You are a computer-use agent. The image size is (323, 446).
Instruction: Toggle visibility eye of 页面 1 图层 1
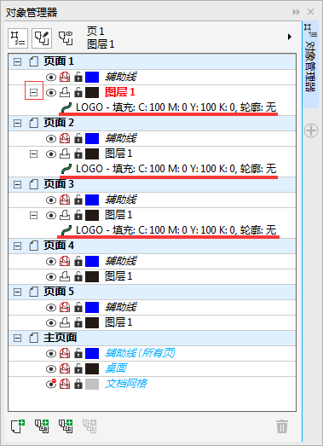tap(51, 92)
